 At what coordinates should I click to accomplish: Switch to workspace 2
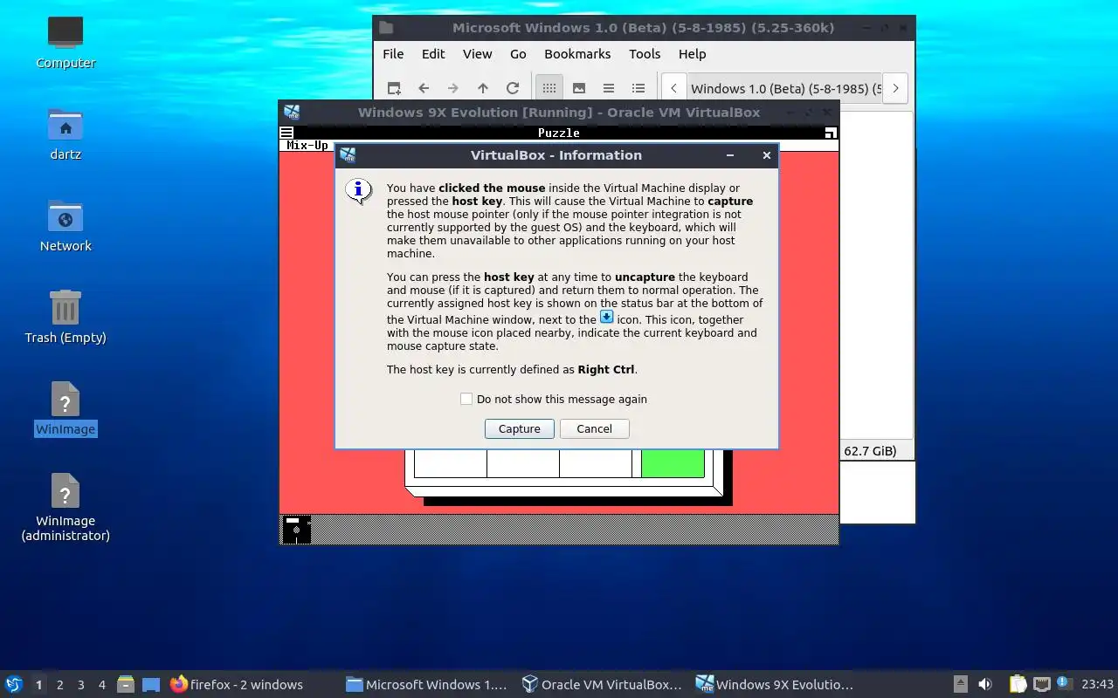point(60,685)
